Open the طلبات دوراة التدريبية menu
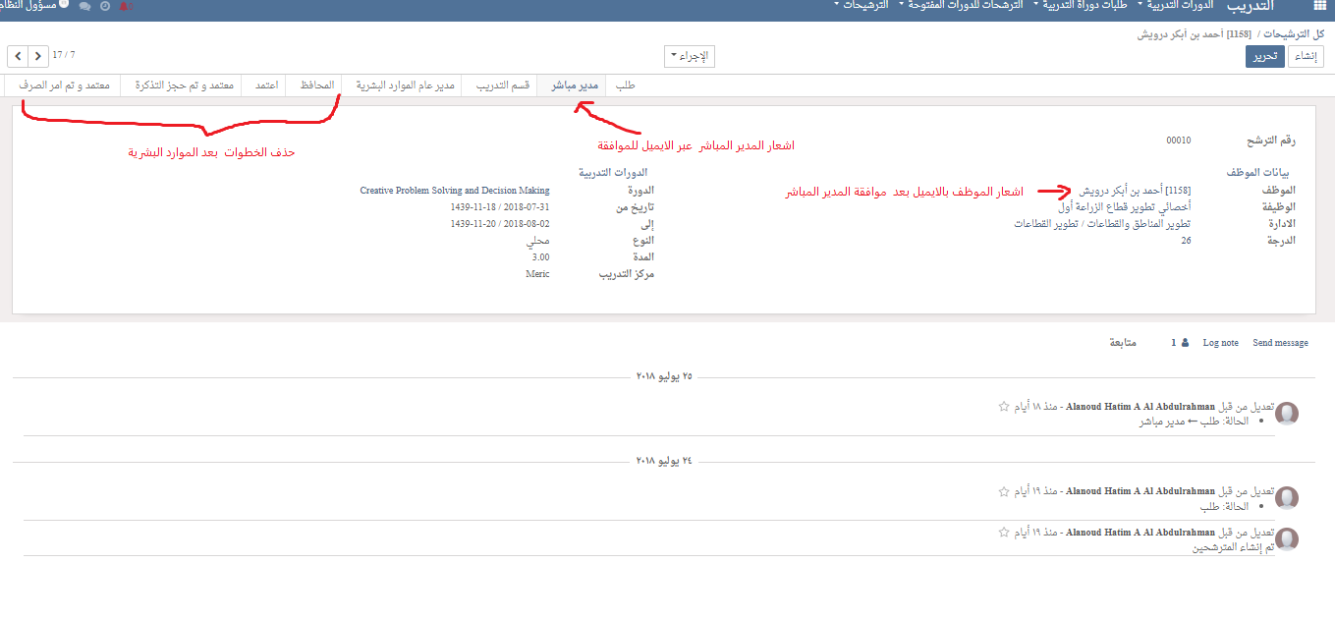Image resolution: width=1335 pixels, height=620 pixels. coord(1080,6)
